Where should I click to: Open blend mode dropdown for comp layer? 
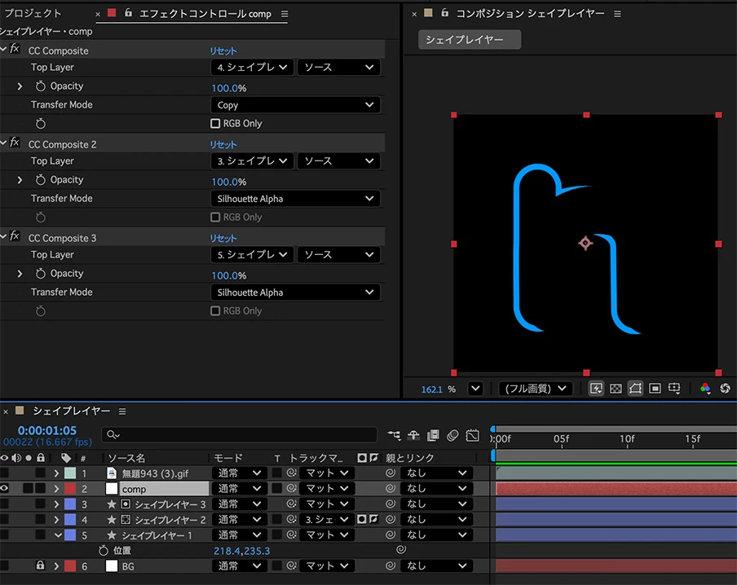pos(238,488)
